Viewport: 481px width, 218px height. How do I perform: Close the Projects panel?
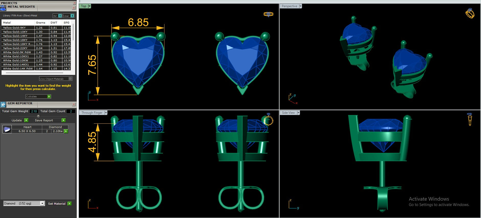coord(74,3)
